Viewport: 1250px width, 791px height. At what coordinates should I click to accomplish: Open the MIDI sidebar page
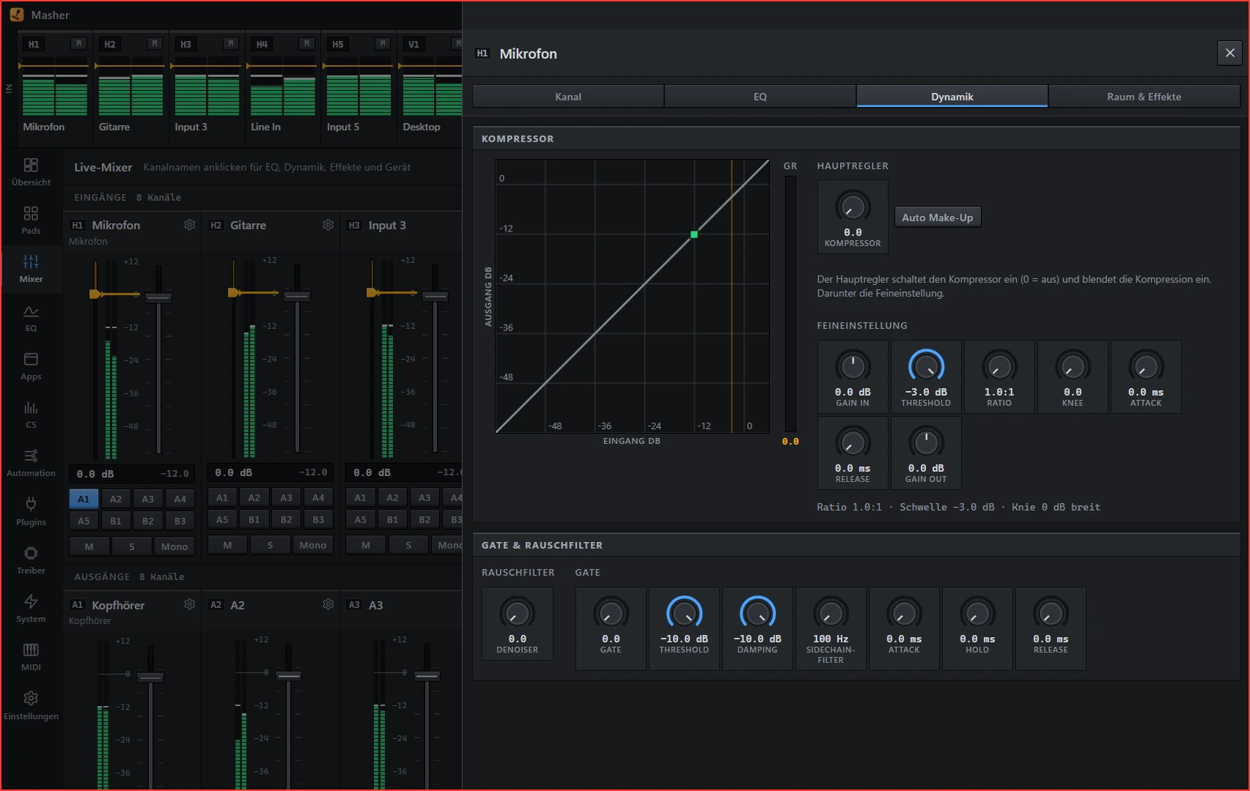point(31,657)
